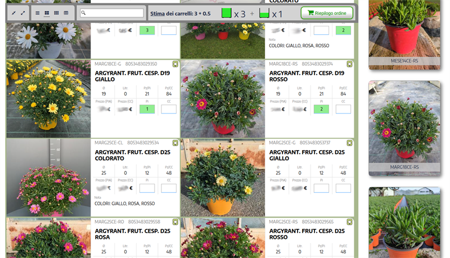Viewport: 450px width, 258px height.
Task: Open the white daisy product photo
Action: (48, 40)
